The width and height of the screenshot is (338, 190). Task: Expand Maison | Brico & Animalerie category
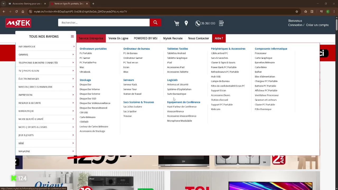pos(46,87)
